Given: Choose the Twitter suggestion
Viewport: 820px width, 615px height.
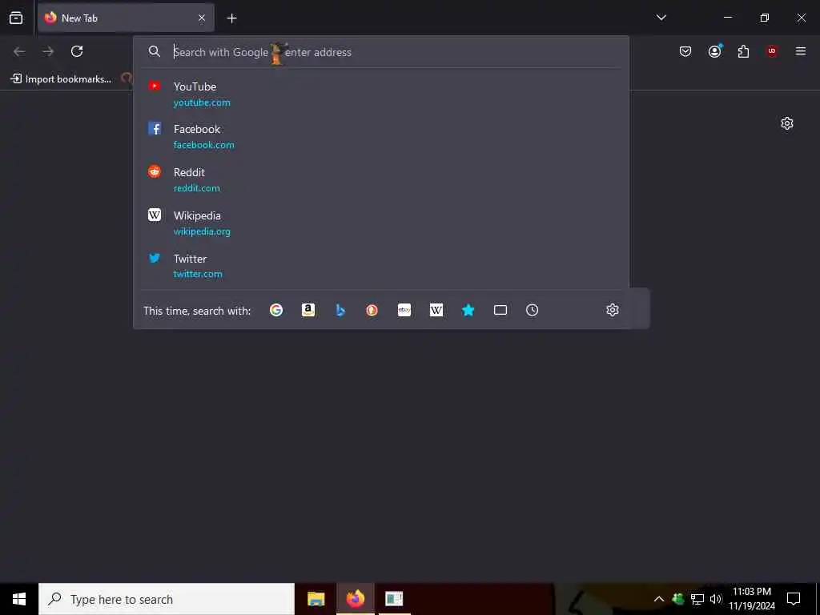Looking at the screenshot, I should 381,266.
